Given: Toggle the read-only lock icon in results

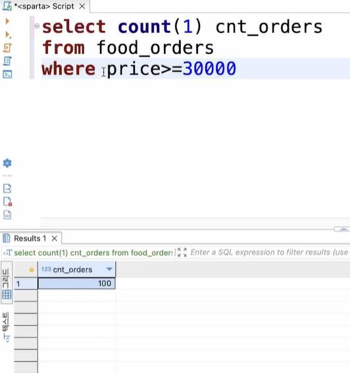Looking at the screenshot, I should [32, 270].
